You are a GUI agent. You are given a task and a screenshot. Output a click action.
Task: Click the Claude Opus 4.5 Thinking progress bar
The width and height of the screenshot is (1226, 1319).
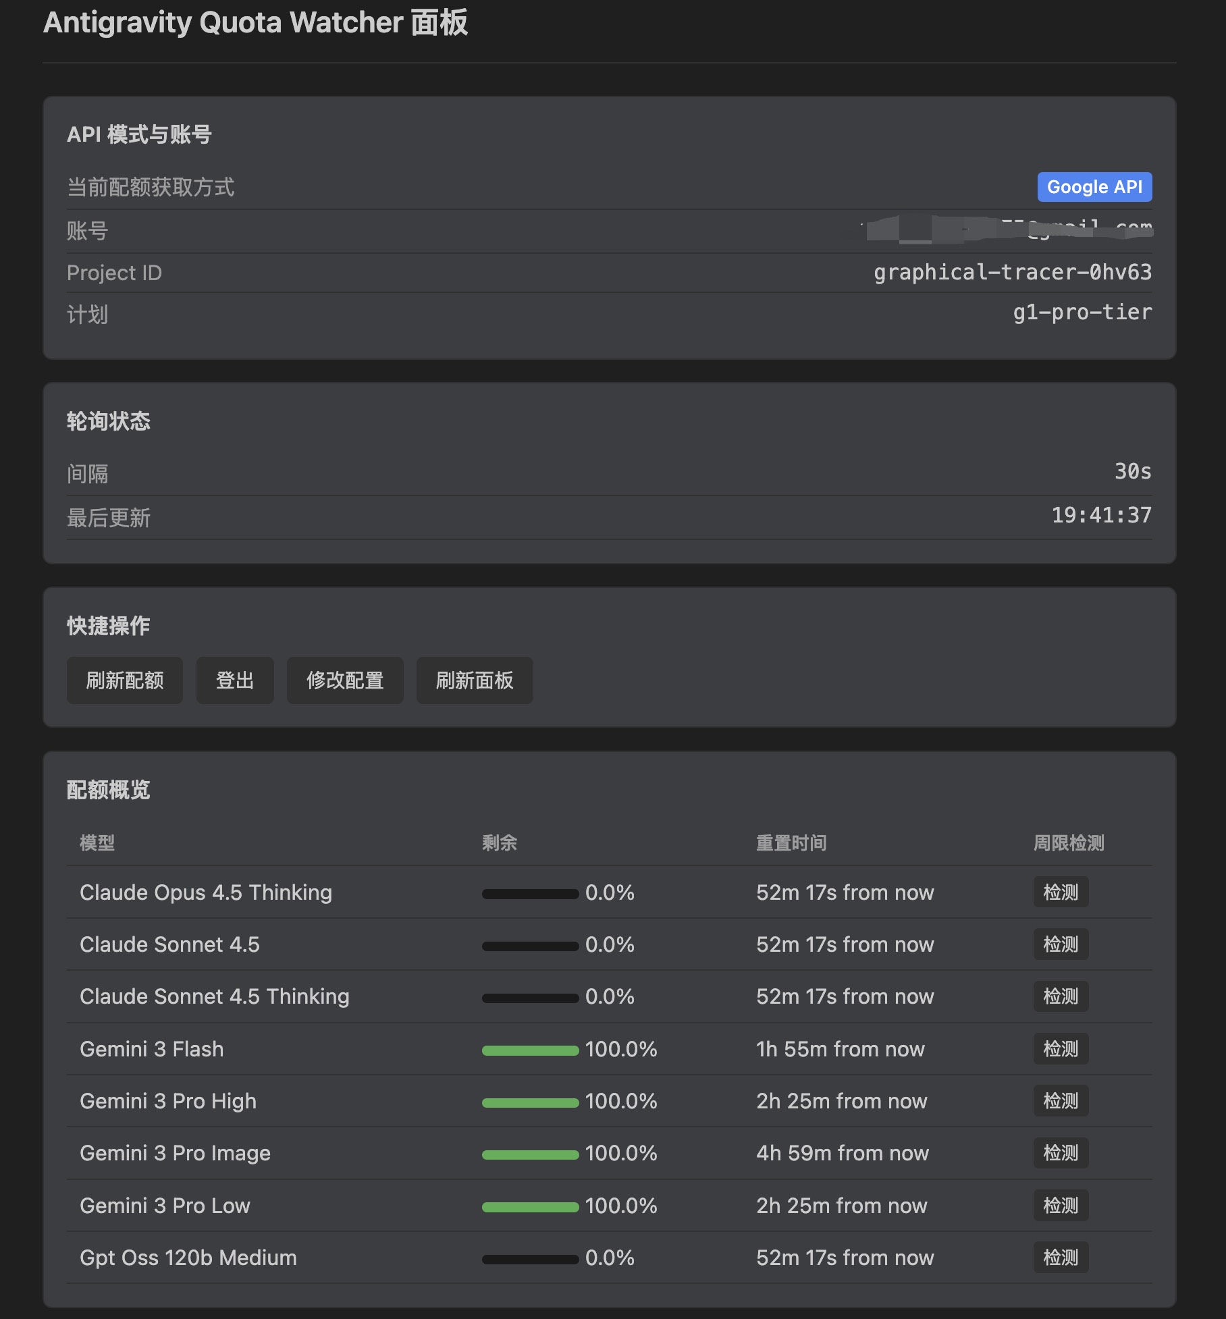click(x=530, y=892)
